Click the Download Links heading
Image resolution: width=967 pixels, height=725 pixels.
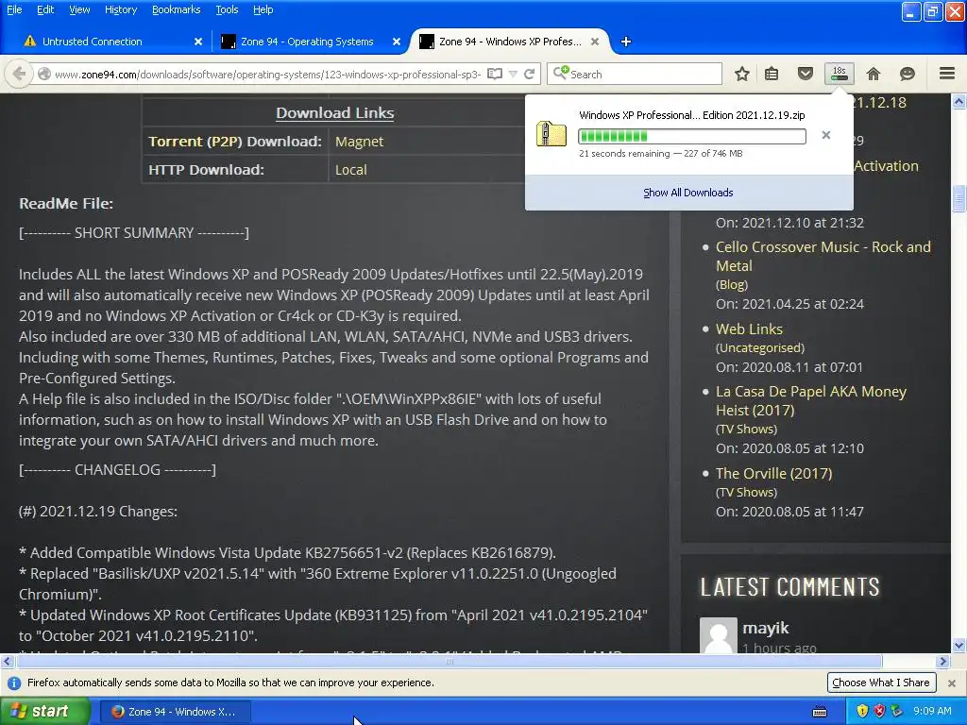click(x=335, y=113)
